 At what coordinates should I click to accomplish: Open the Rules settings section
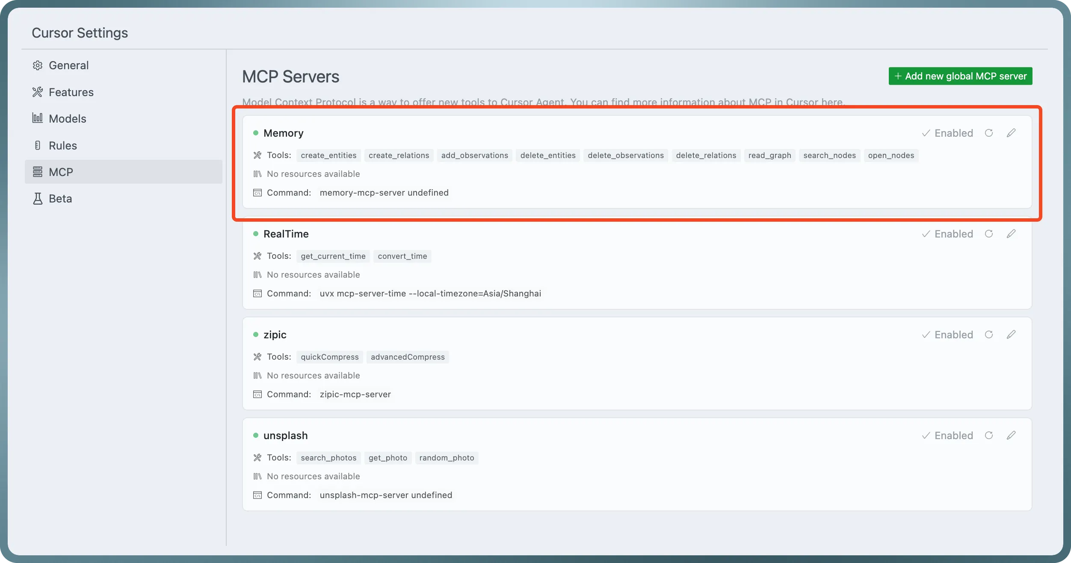(62, 146)
